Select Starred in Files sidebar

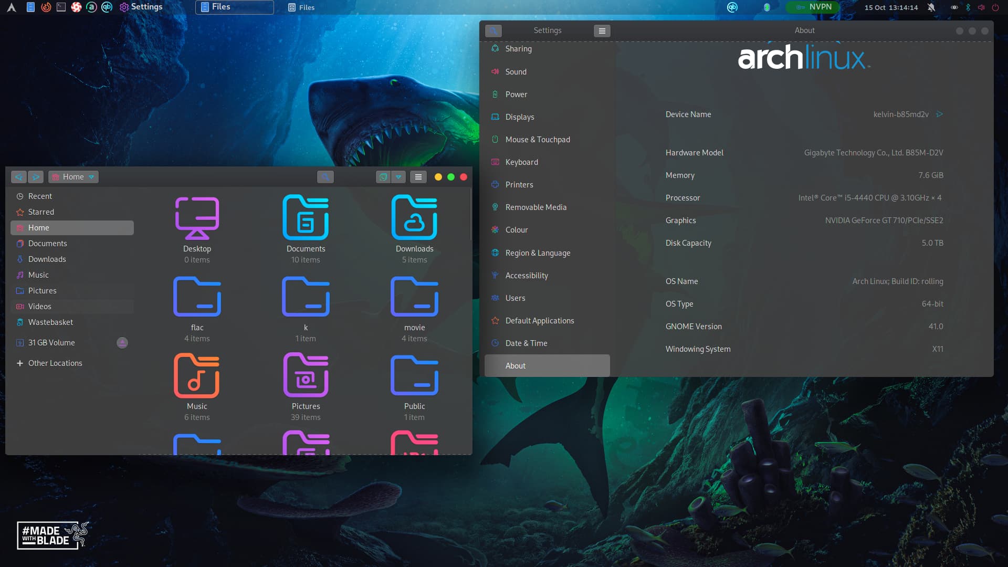pyautogui.click(x=72, y=212)
